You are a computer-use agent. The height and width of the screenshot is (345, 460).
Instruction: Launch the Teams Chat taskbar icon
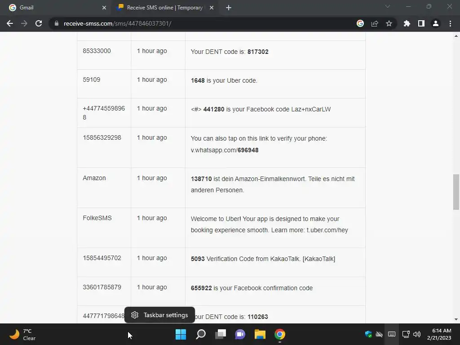[x=240, y=334]
